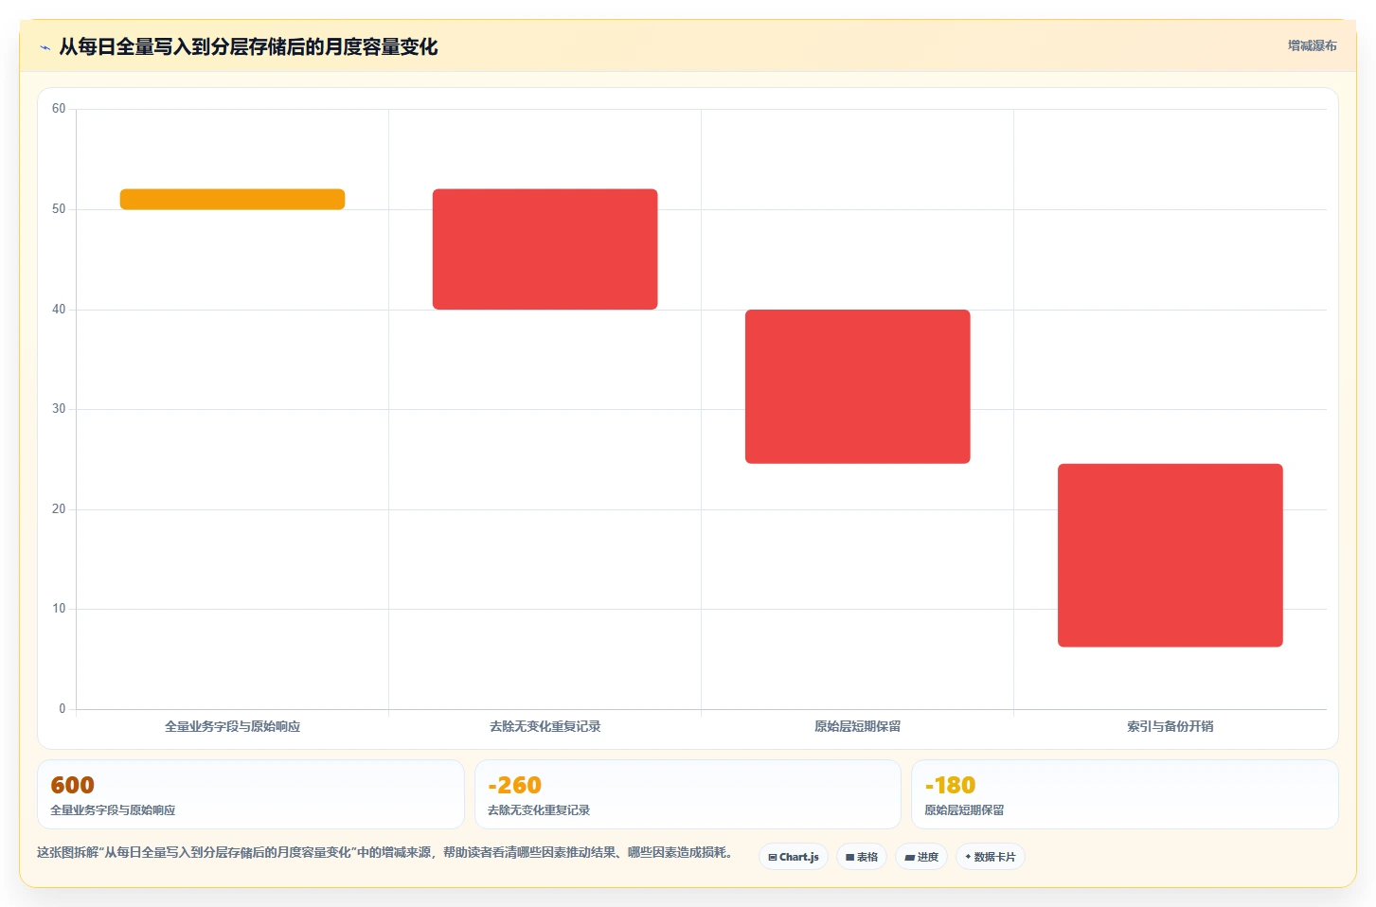Click the icon beside the chart title
The height and width of the screenshot is (907, 1376).
click(45, 47)
